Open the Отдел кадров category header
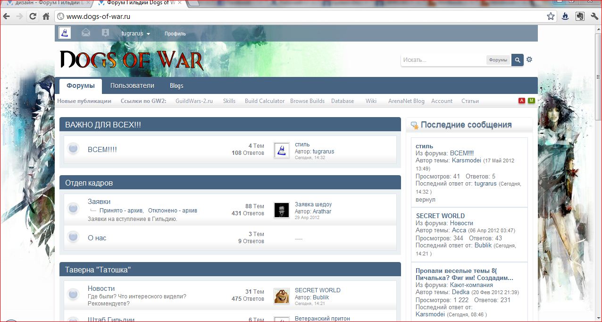Screen dimensions: 602x322 [x=89, y=183]
